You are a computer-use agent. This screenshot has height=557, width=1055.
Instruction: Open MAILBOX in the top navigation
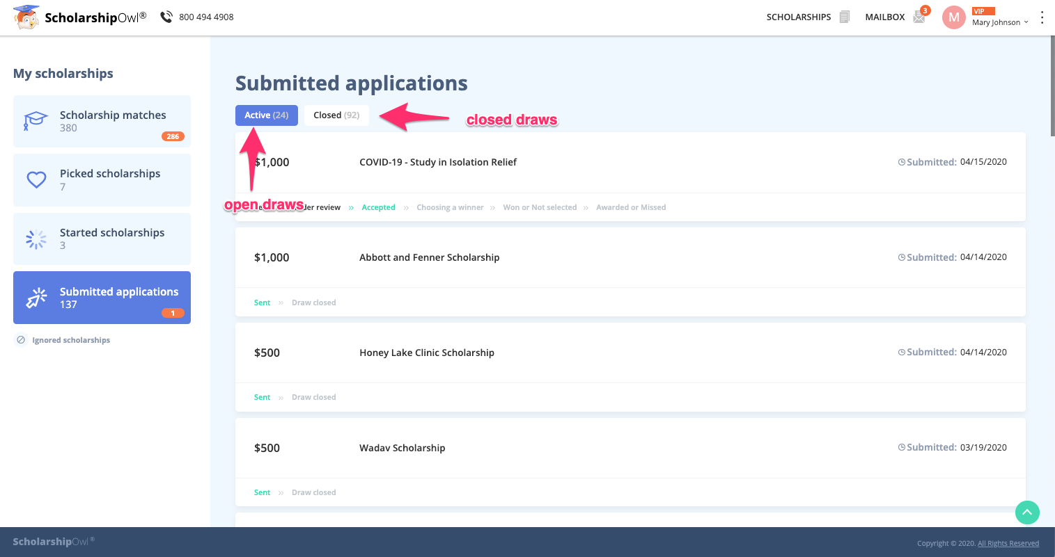pos(885,17)
